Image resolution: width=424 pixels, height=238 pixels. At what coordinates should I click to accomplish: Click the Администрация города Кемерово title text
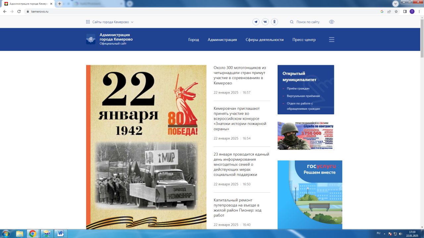(116, 37)
